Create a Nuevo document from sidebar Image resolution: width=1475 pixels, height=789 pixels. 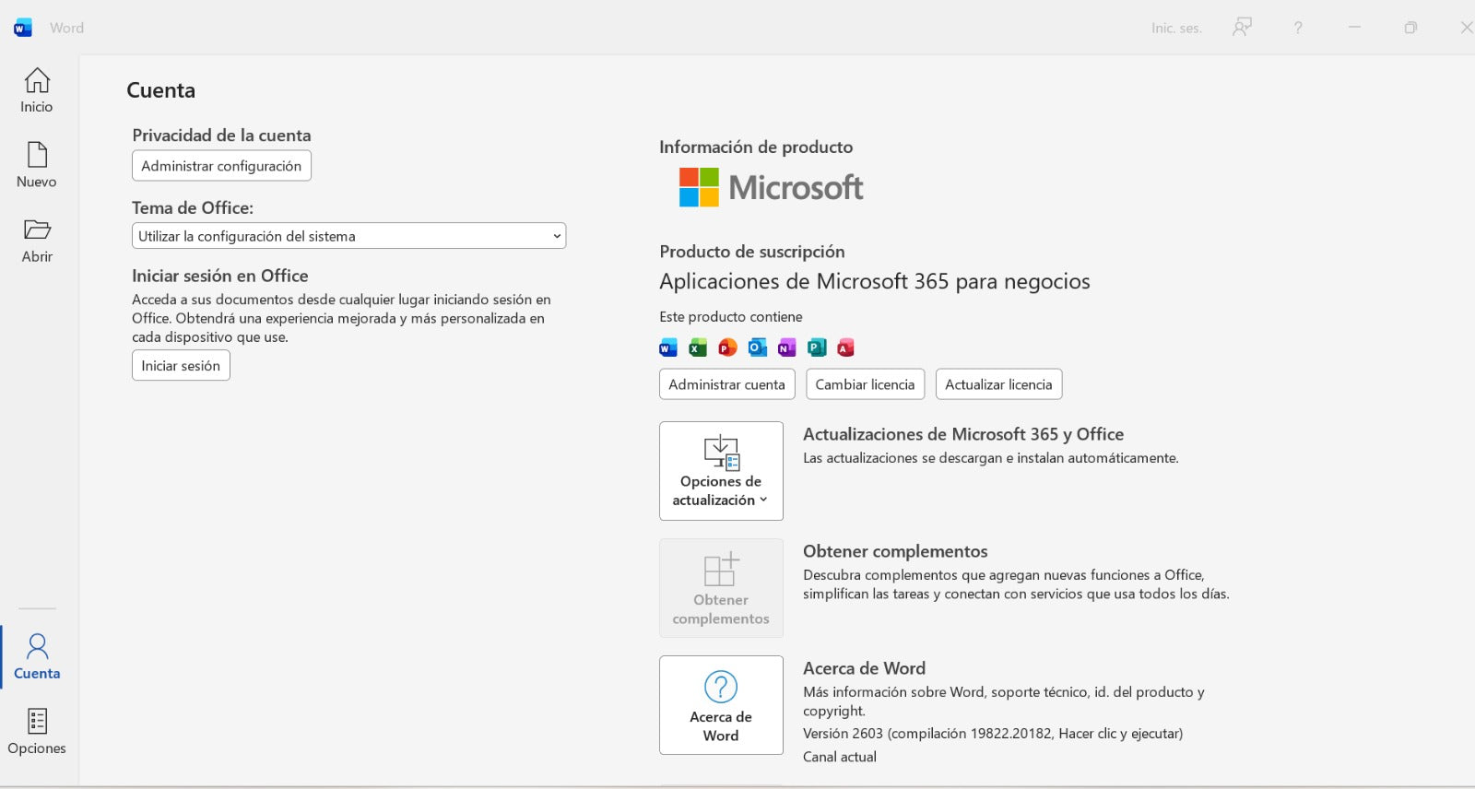[37, 165]
